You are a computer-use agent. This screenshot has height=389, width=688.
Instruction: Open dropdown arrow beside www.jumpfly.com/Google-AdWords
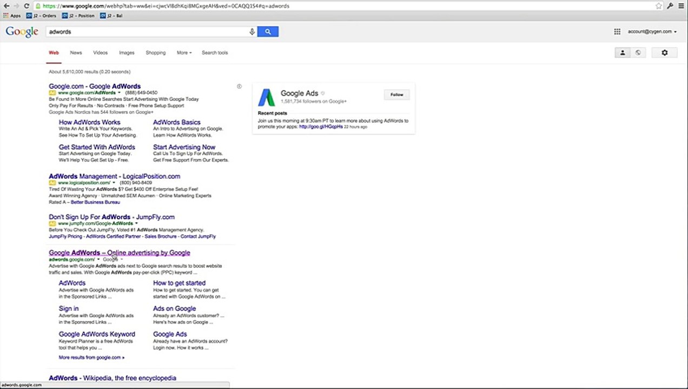point(136,224)
